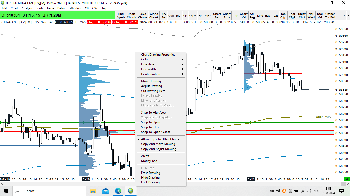Open the Mail app on taskbar
The width and height of the screenshot is (350, 196).
click(105, 191)
